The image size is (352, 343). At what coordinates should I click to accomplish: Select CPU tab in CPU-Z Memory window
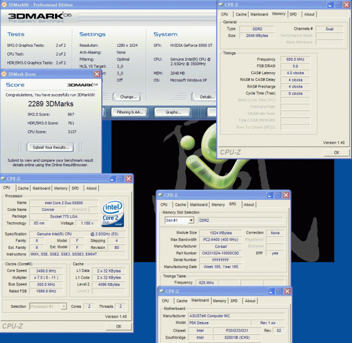point(224,14)
